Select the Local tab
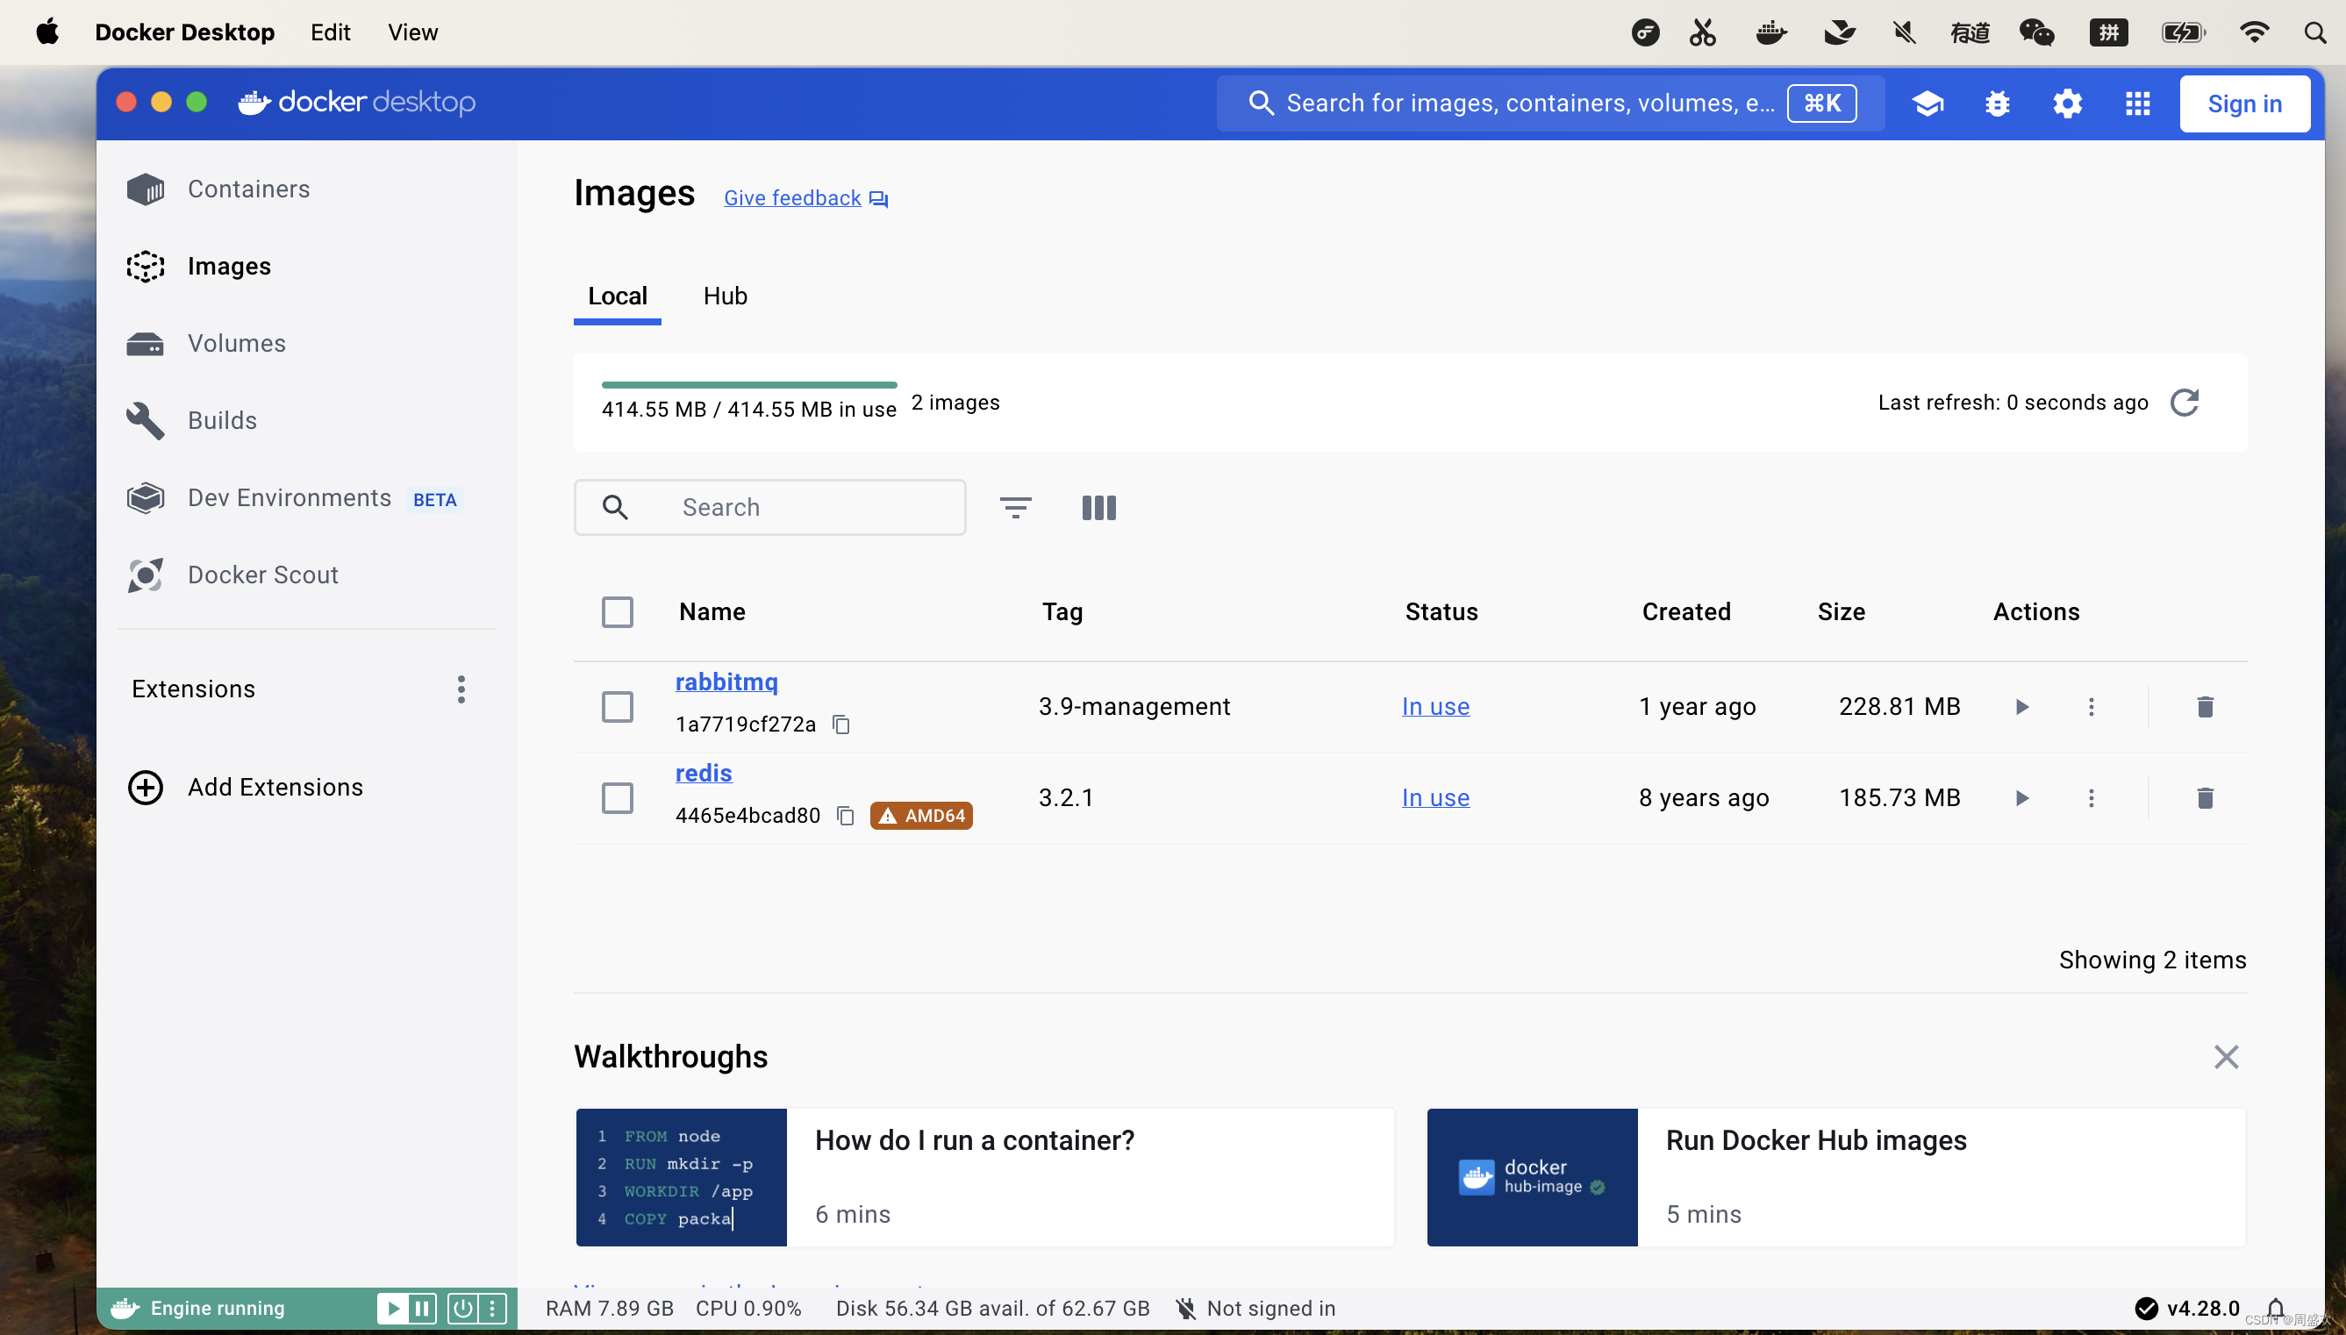 pos(617,295)
